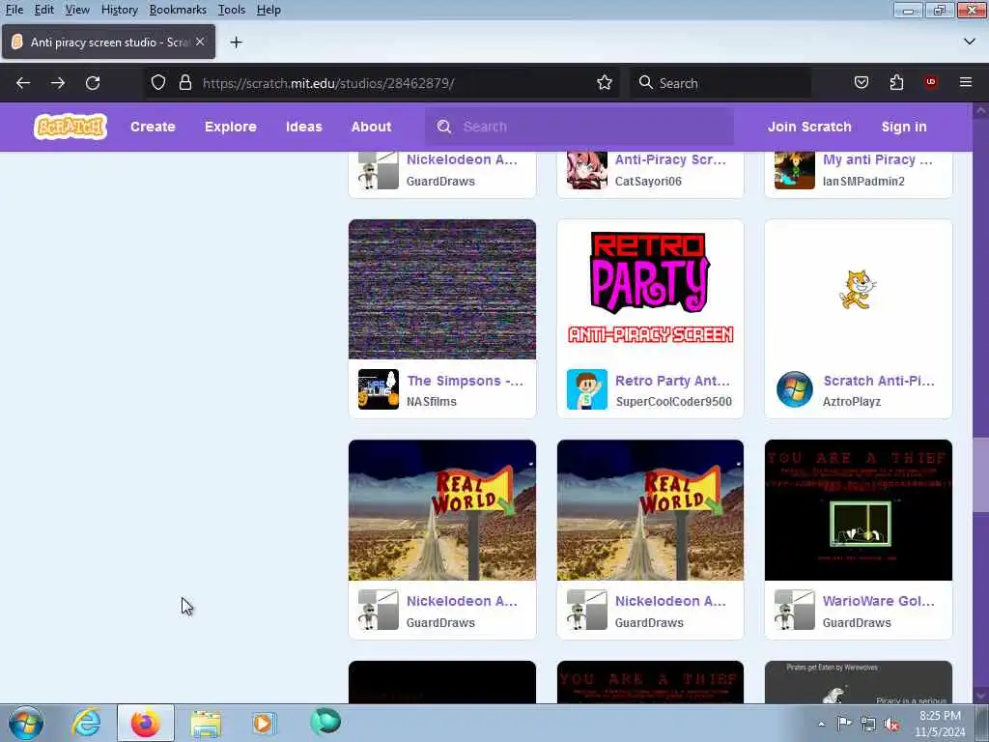Open the View menu
Image resolution: width=989 pixels, height=742 pixels.
[x=77, y=10]
